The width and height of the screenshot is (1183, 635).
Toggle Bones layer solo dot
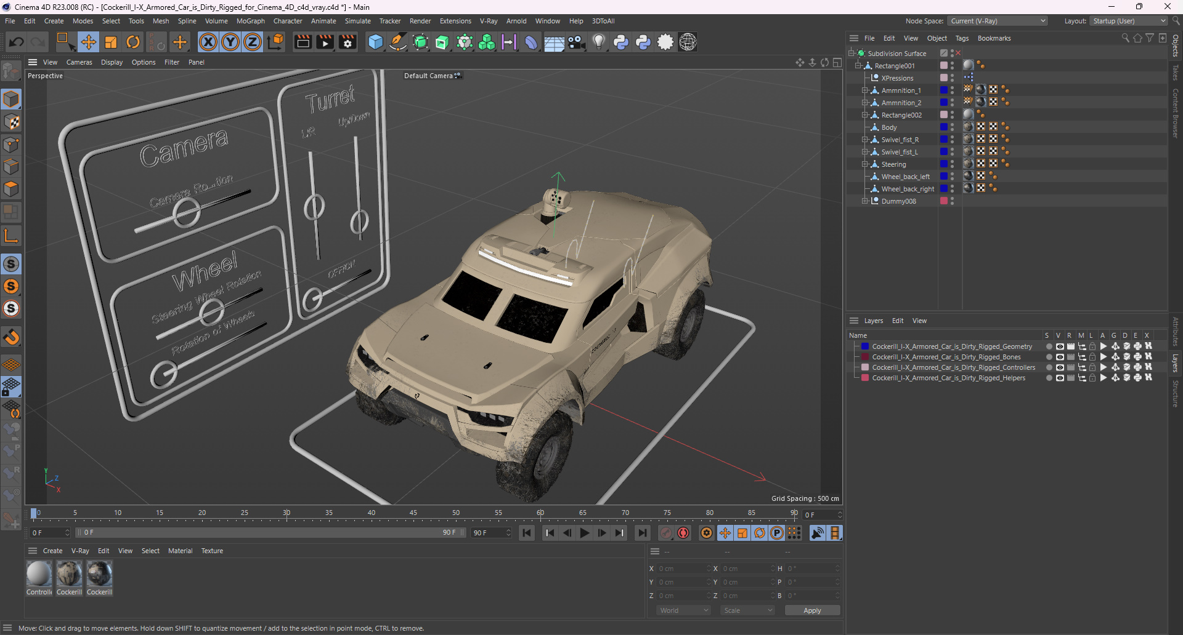point(1049,357)
